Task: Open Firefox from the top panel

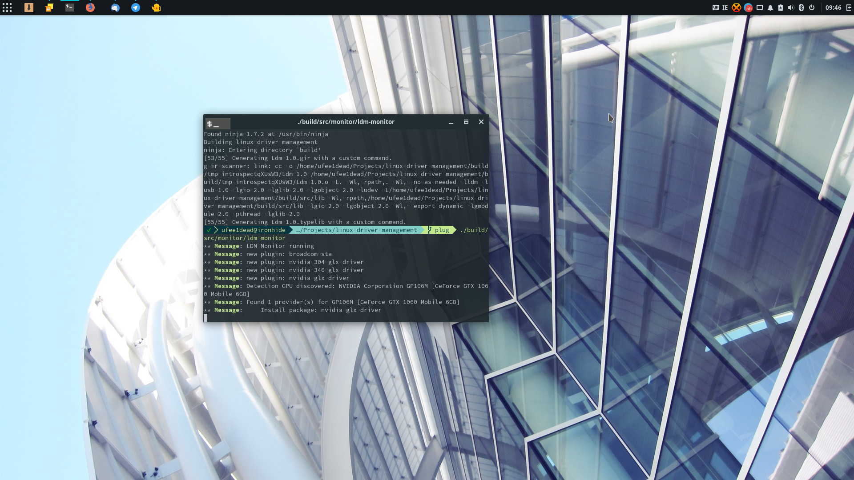Action: point(90,8)
